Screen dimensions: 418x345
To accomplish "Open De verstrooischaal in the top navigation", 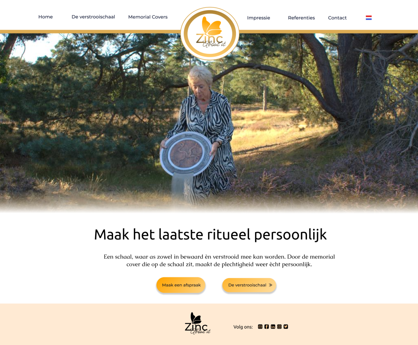I will [x=93, y=17].
